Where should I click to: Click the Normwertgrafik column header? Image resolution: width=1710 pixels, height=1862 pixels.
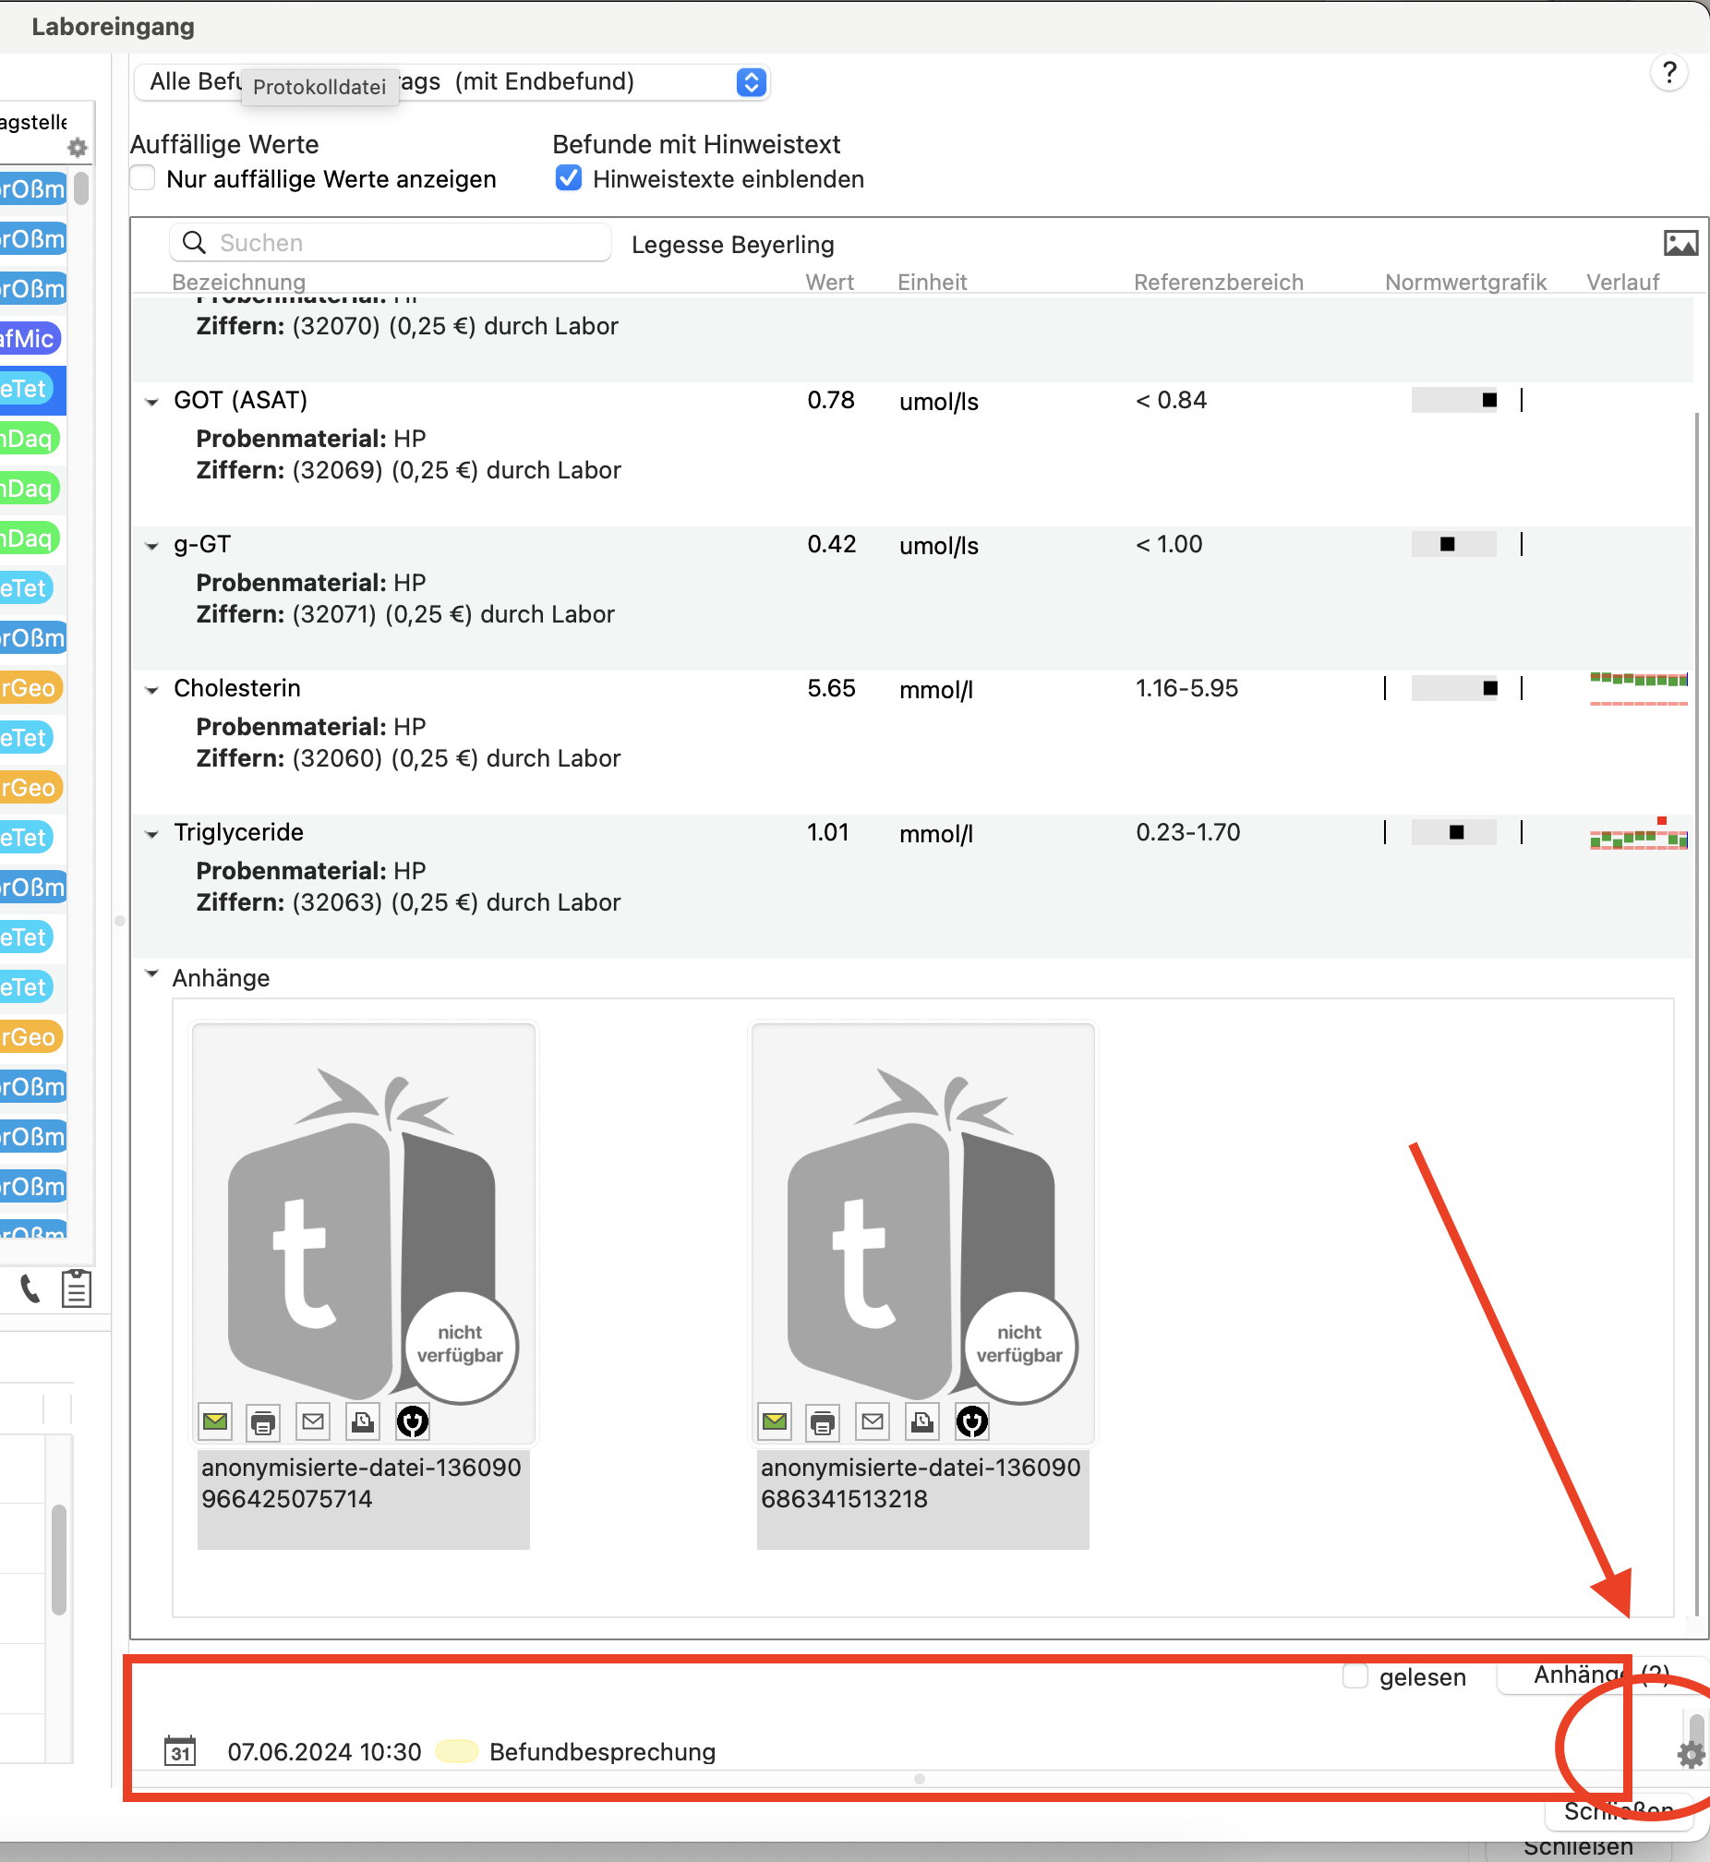pyautogui.click(x=1465, y=283)
